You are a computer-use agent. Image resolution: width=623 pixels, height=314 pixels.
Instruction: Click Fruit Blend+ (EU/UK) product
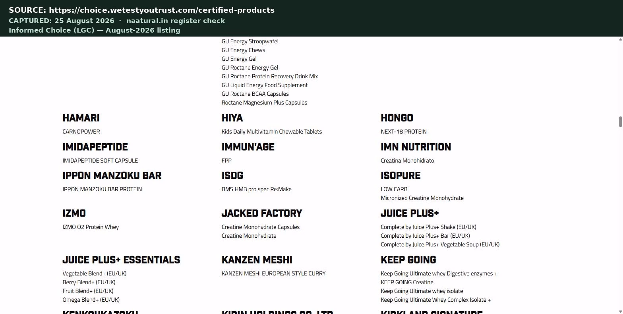click(88, 291)
